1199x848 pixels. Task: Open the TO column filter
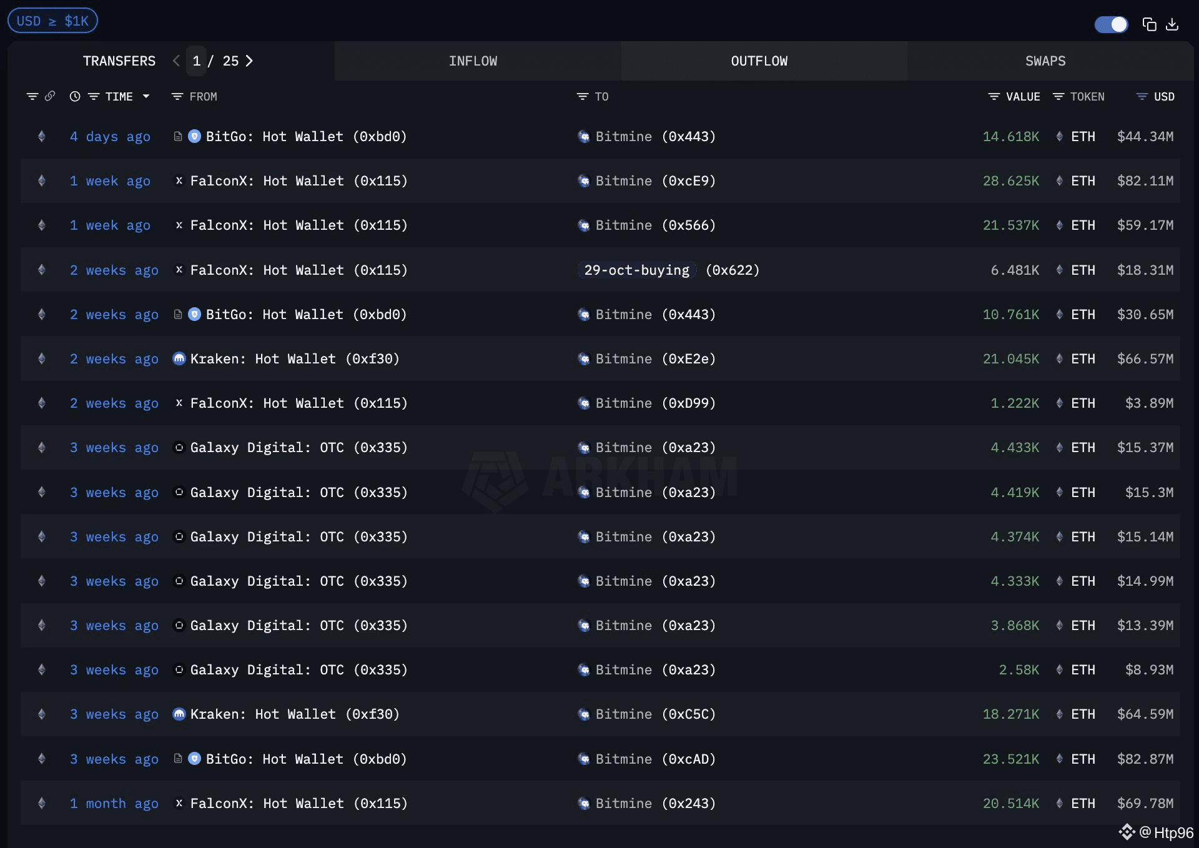(582, 96)
